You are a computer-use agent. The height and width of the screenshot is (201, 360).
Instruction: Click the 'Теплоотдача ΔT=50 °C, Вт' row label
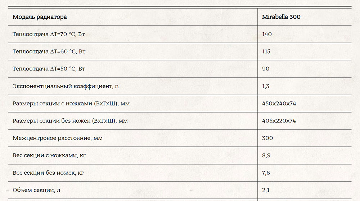(x=49, y=69)
